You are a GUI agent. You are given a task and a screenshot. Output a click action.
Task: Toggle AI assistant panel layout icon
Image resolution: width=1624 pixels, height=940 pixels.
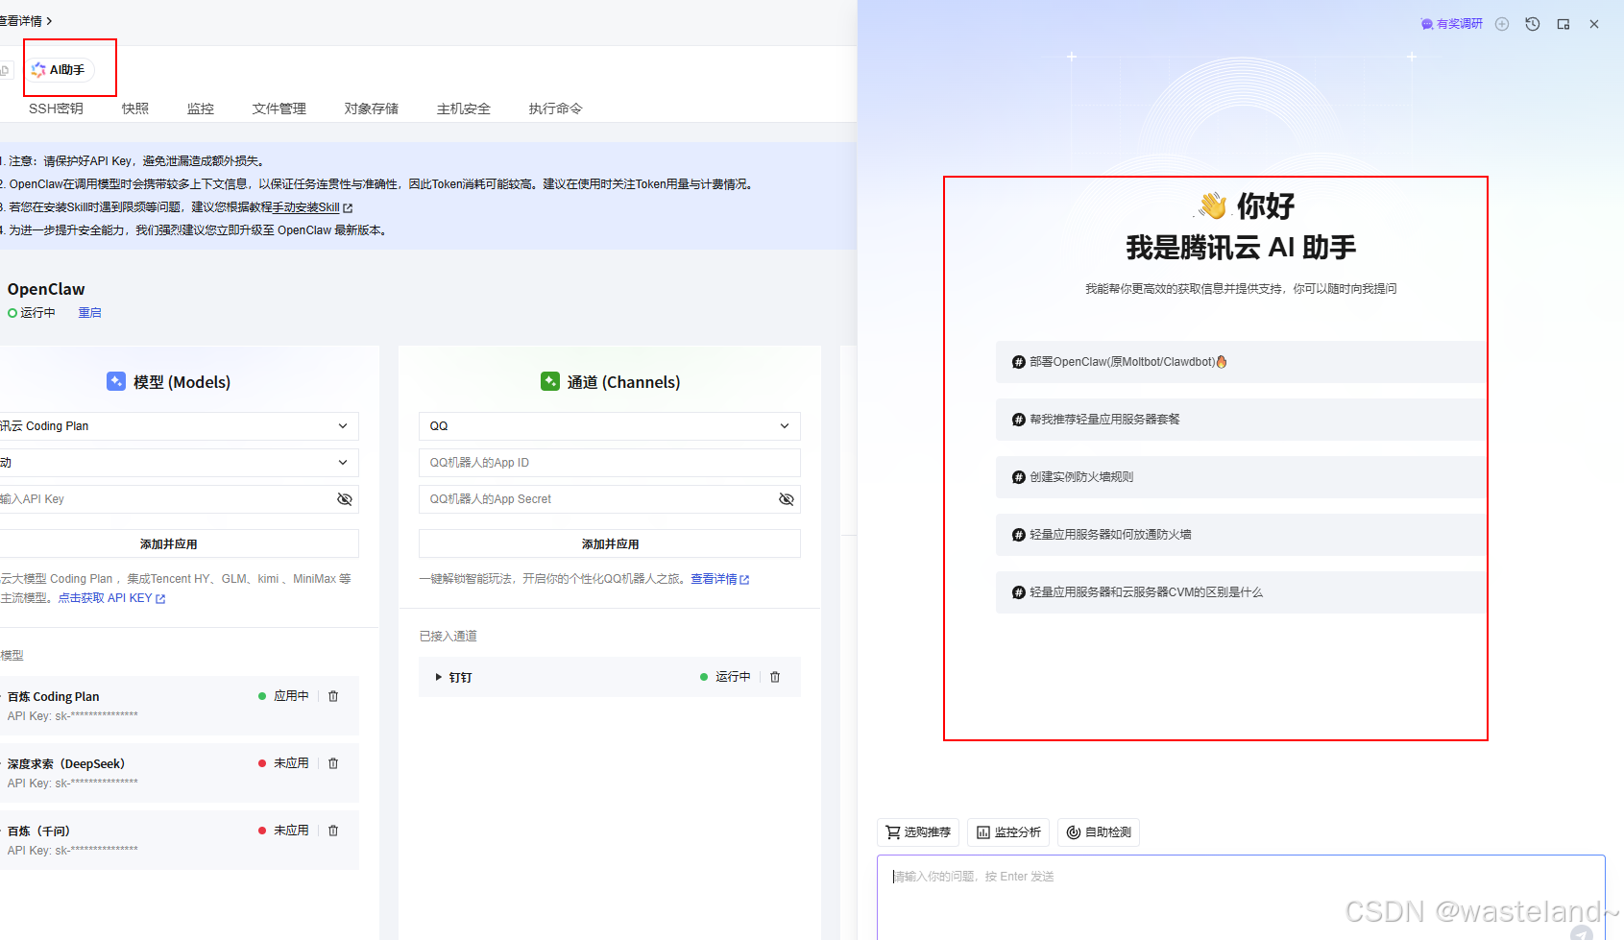[1563, 24]
